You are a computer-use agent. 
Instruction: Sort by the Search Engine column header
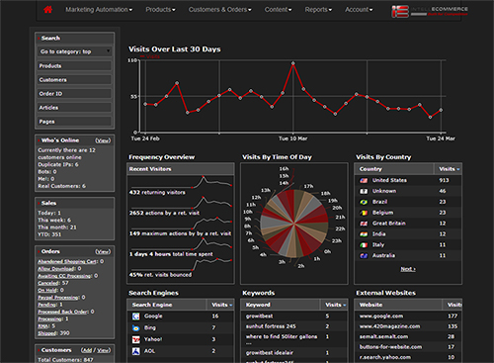167,305
